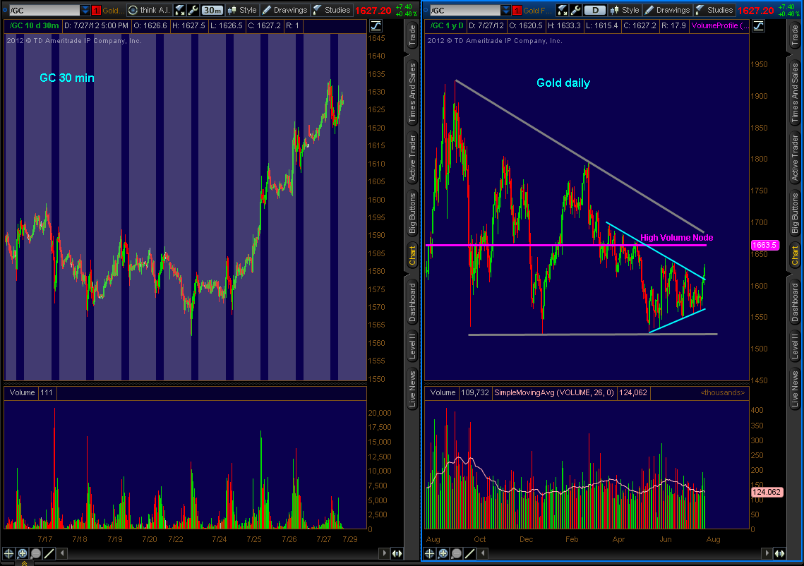
Task: Open the Style menu on left chart
Action: (242, 10)
